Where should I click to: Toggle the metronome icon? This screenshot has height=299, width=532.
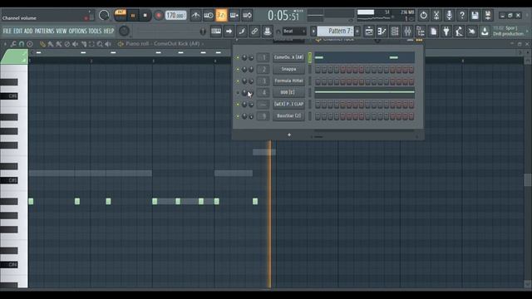(196, 15)
